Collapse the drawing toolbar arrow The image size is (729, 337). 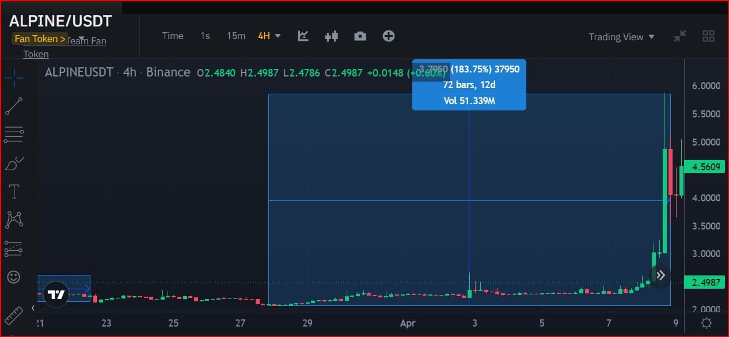33,308
